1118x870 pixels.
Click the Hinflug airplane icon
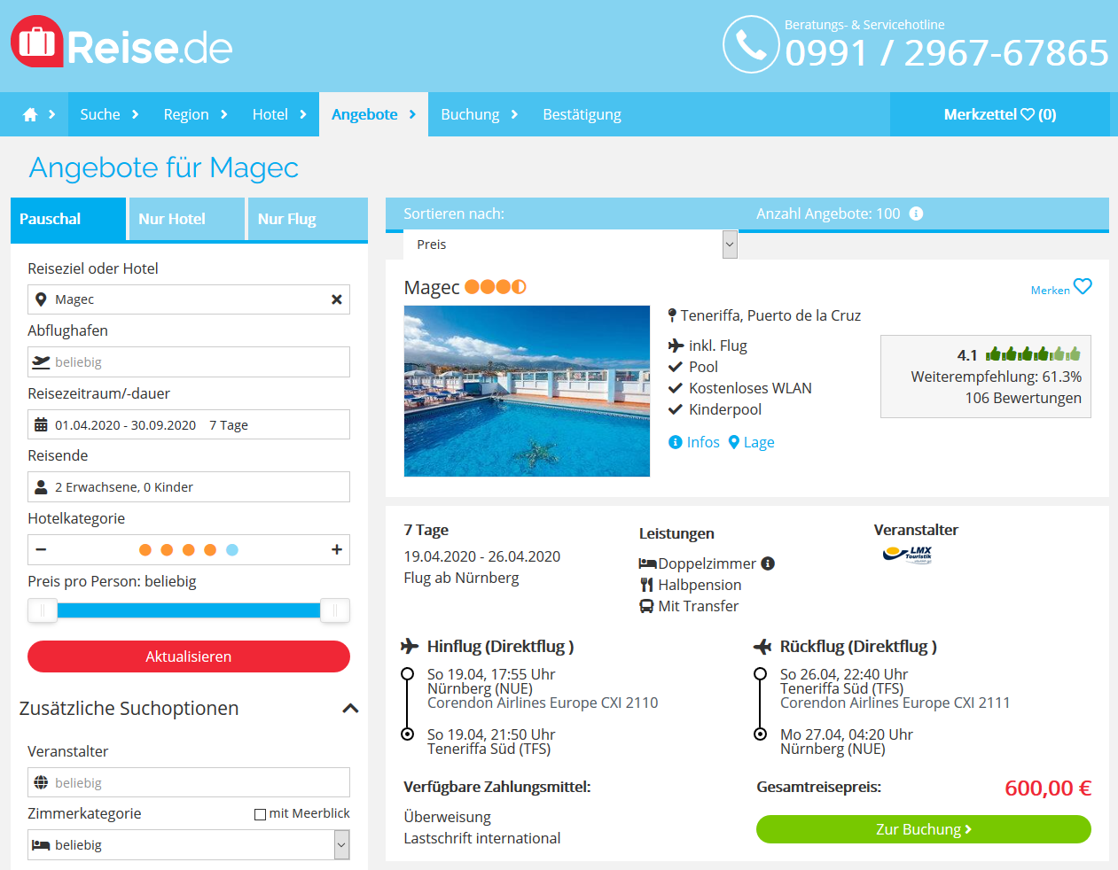point(410,646)
